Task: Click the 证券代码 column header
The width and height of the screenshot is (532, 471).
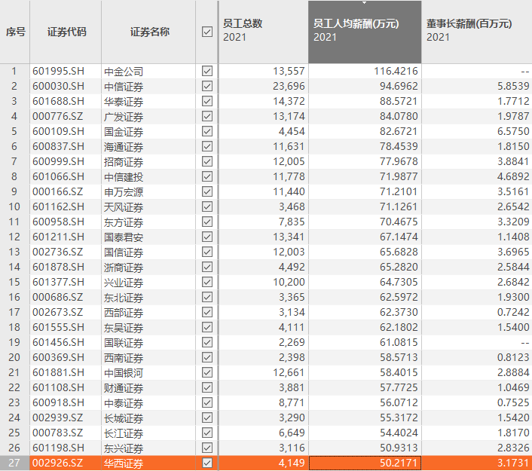Action: tap(66, 32)
